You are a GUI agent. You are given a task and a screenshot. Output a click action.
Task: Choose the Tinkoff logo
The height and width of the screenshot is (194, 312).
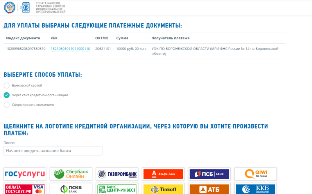tap(163, 189)
